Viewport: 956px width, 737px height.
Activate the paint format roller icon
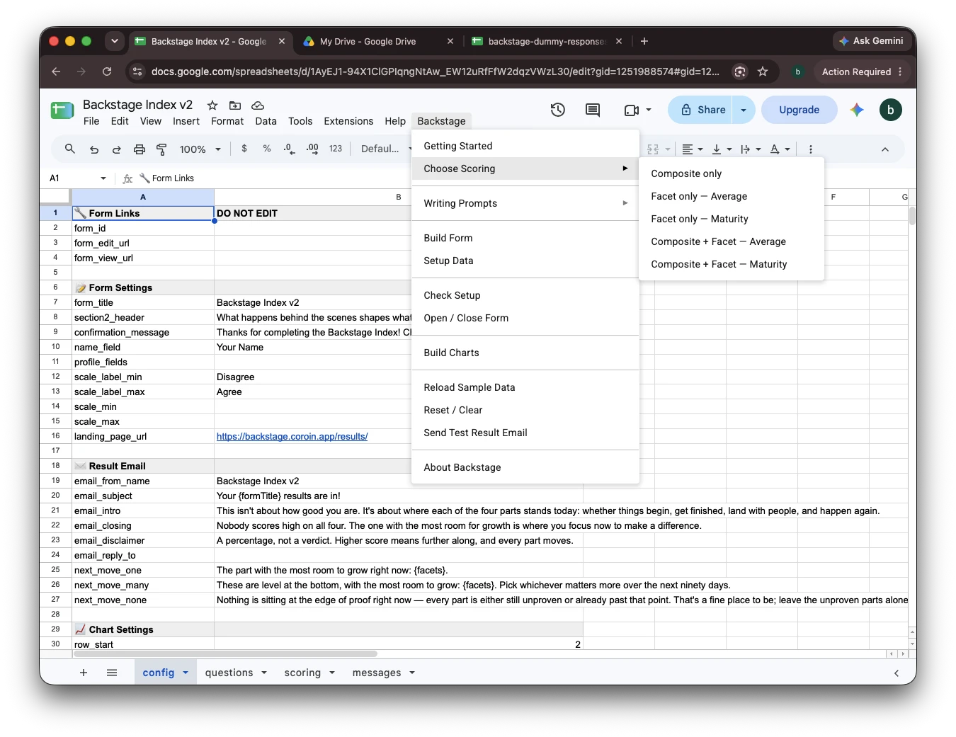[x=161, y=149]
